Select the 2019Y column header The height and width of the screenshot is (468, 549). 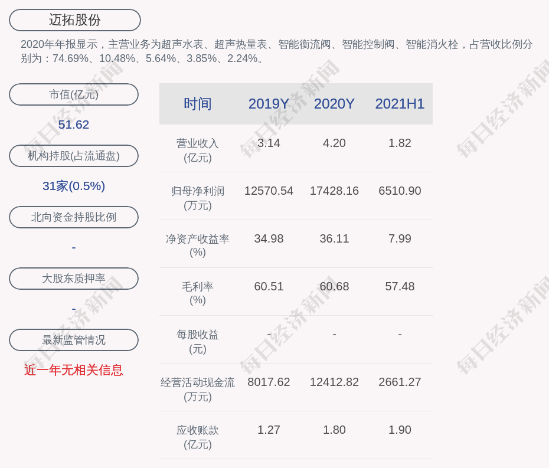tap(269, 104)
